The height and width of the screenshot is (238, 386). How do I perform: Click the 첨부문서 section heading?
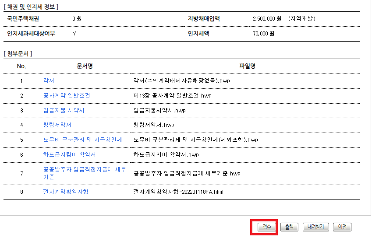[x=18, y=54]
